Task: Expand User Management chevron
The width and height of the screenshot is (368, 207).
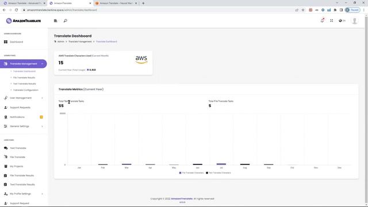Action: point(42,98)
